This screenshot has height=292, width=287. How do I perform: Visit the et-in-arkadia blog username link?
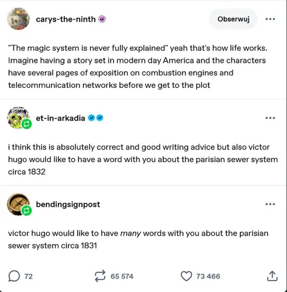click(x=60, y=118)
